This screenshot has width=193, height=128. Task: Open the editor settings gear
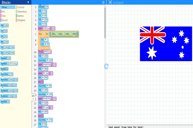click(103, 2)
